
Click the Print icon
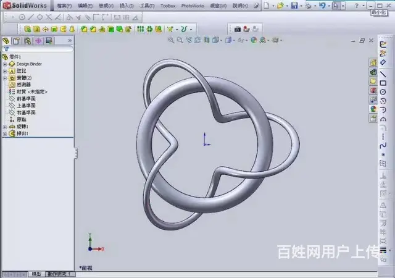308,6
